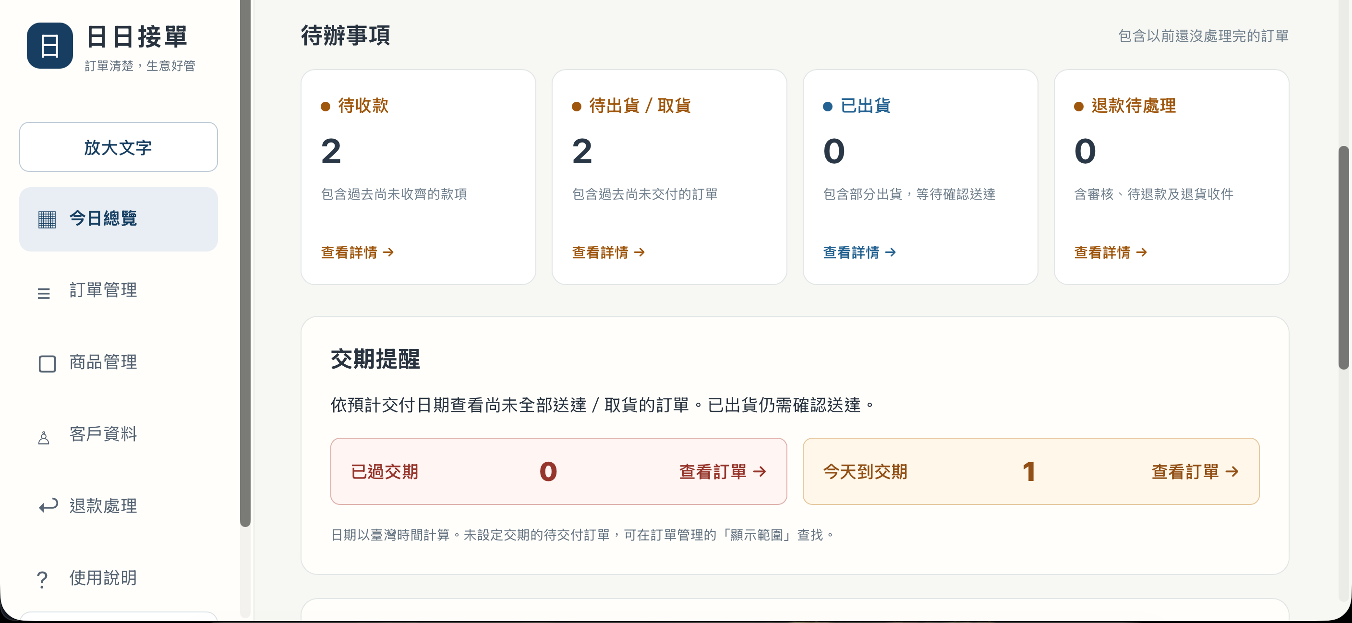
Task: Click the 使用說明 question mark icon
Action: 43,579
